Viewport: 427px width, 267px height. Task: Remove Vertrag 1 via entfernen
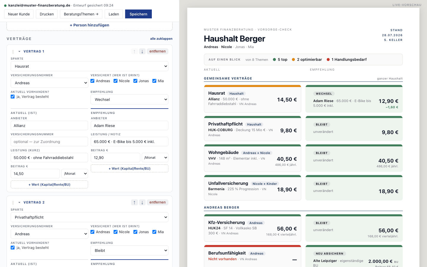point(157,51)
